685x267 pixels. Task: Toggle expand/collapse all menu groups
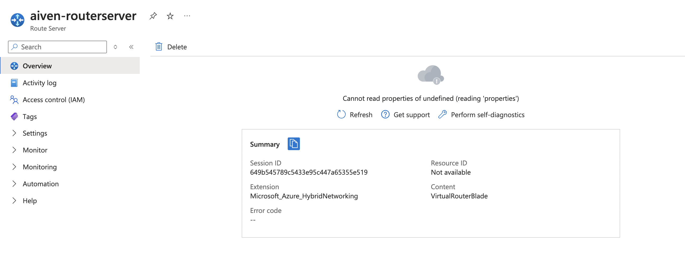(x=115, y=47)
